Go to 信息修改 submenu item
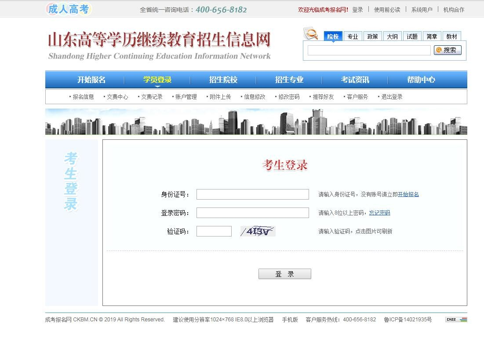 (x=255, y=97)
